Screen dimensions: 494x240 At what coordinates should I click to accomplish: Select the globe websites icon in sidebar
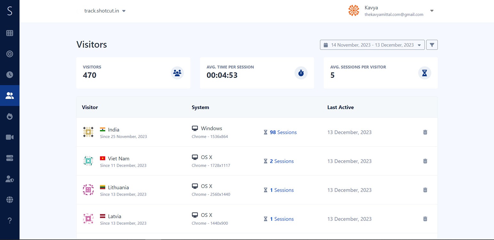(10, 199)
